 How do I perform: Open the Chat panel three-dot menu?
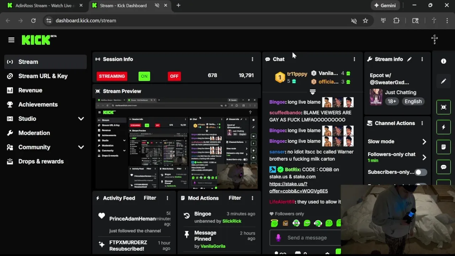354,59
